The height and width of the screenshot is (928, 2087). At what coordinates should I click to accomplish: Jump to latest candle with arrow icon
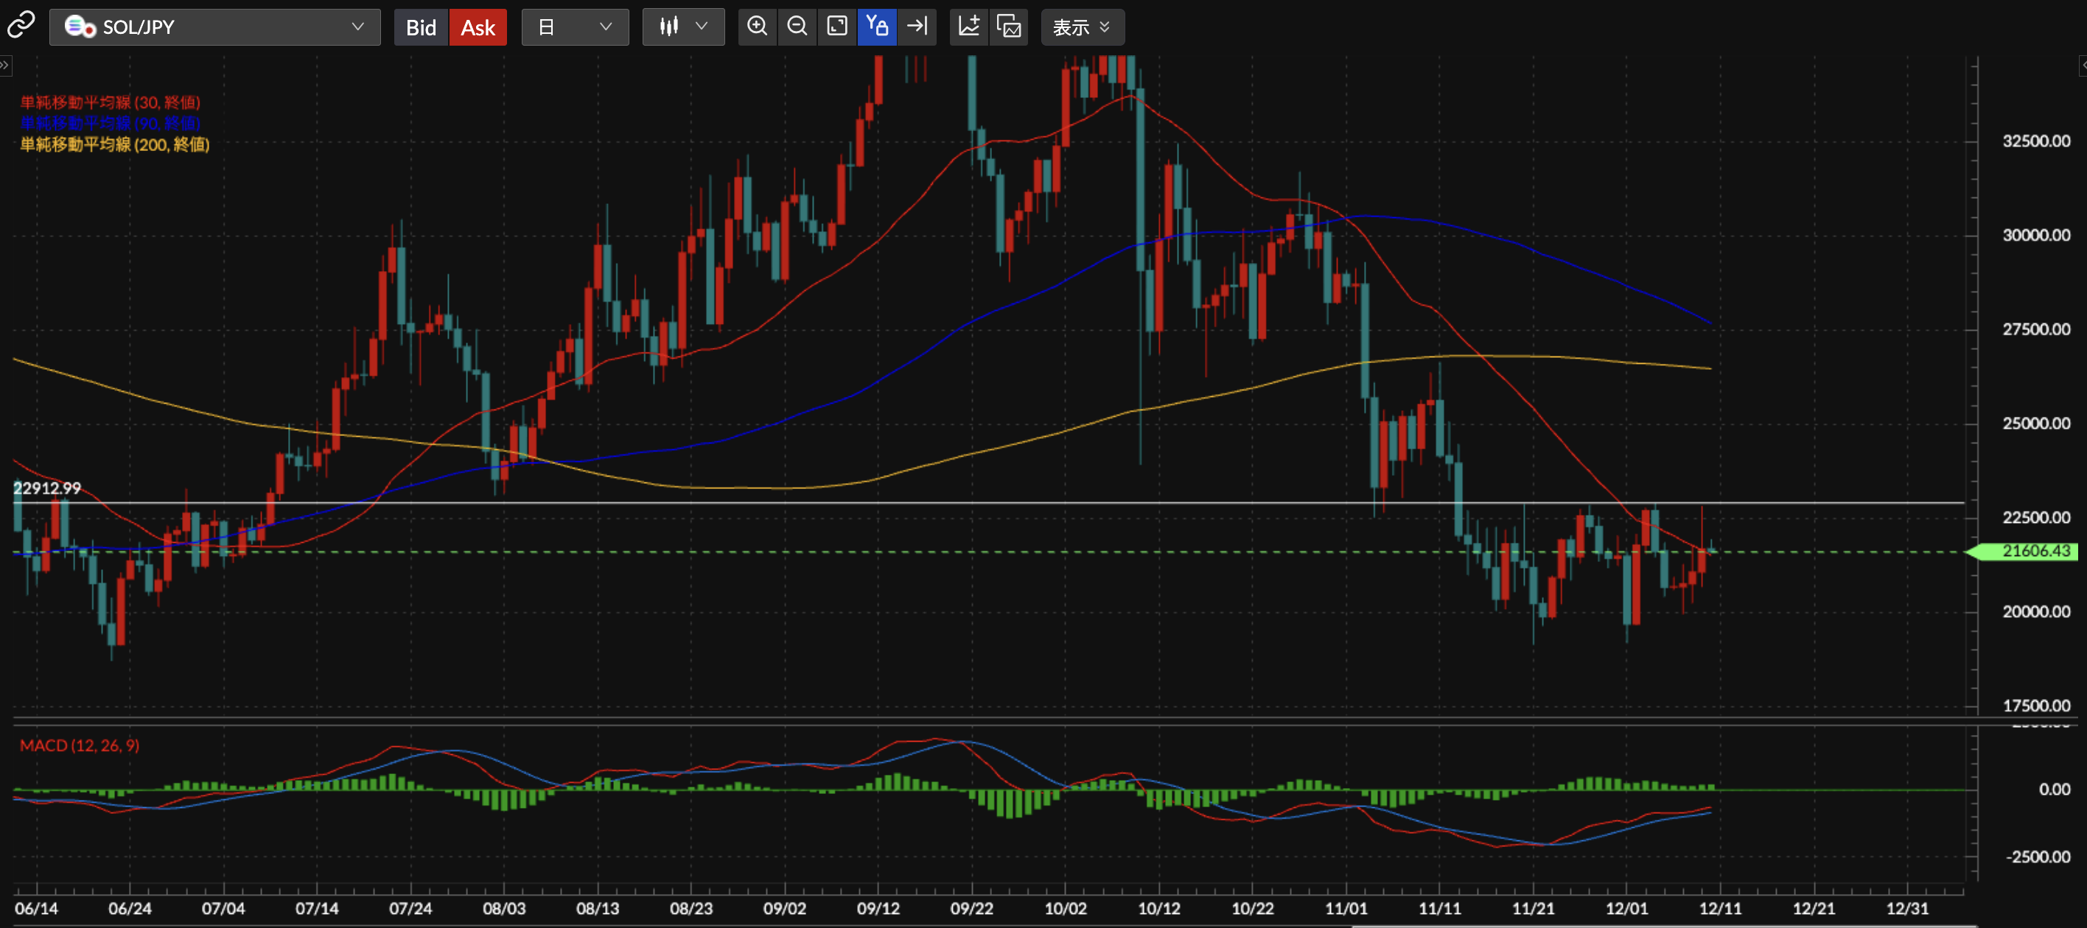[917, 27]
